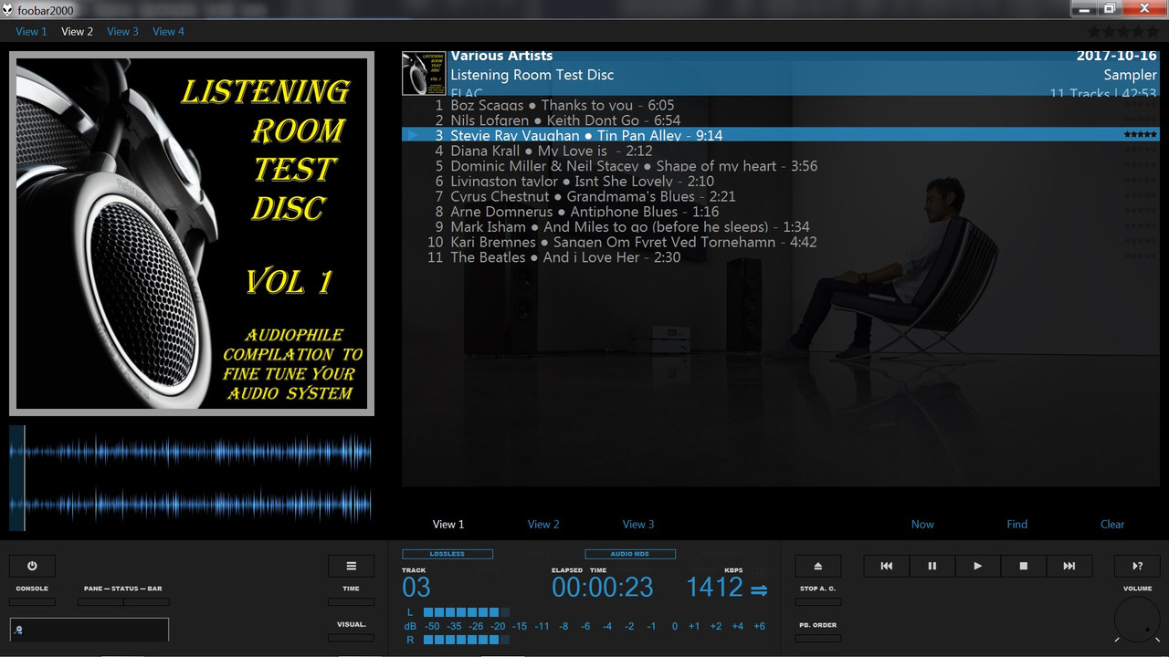
Task: Click the eject button
Action: click(817, 566)
